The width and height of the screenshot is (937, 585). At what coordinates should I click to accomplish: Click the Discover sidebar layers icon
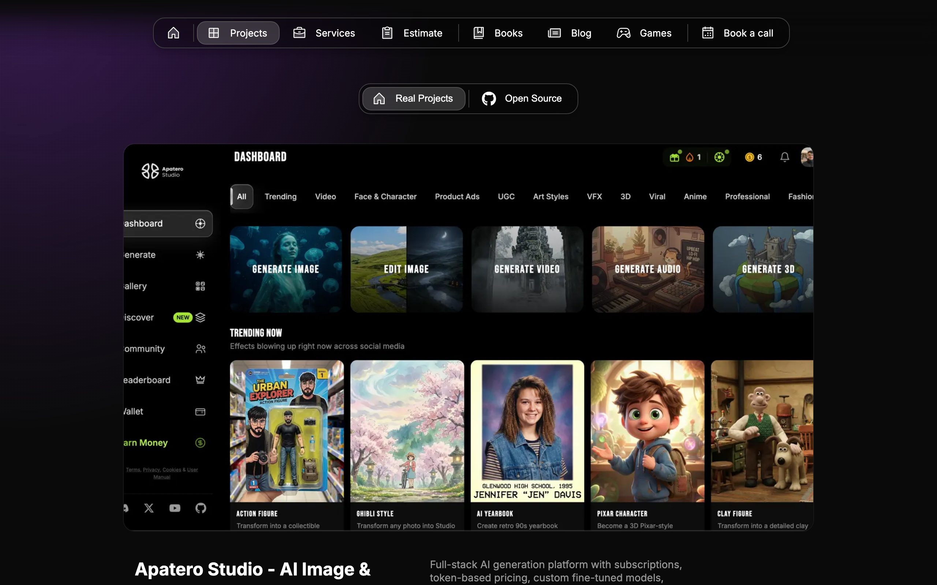click(200, 318)
